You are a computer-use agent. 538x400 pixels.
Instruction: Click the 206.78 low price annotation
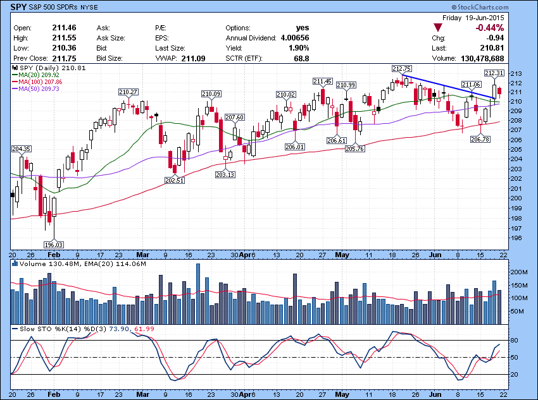480,140
